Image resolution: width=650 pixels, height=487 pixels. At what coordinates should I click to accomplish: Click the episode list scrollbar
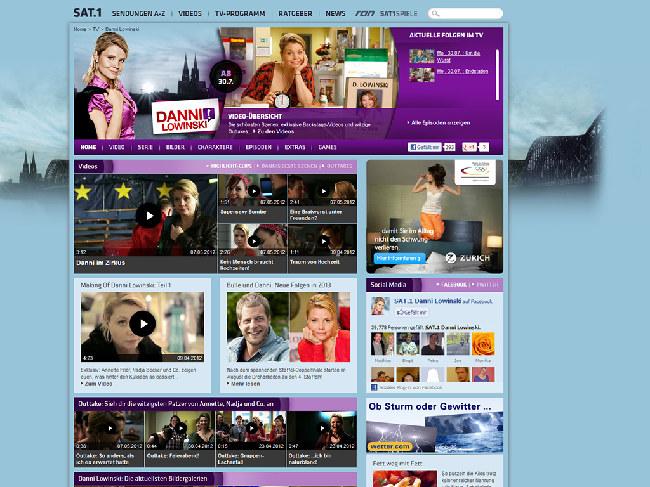click(x=498, y=75)
